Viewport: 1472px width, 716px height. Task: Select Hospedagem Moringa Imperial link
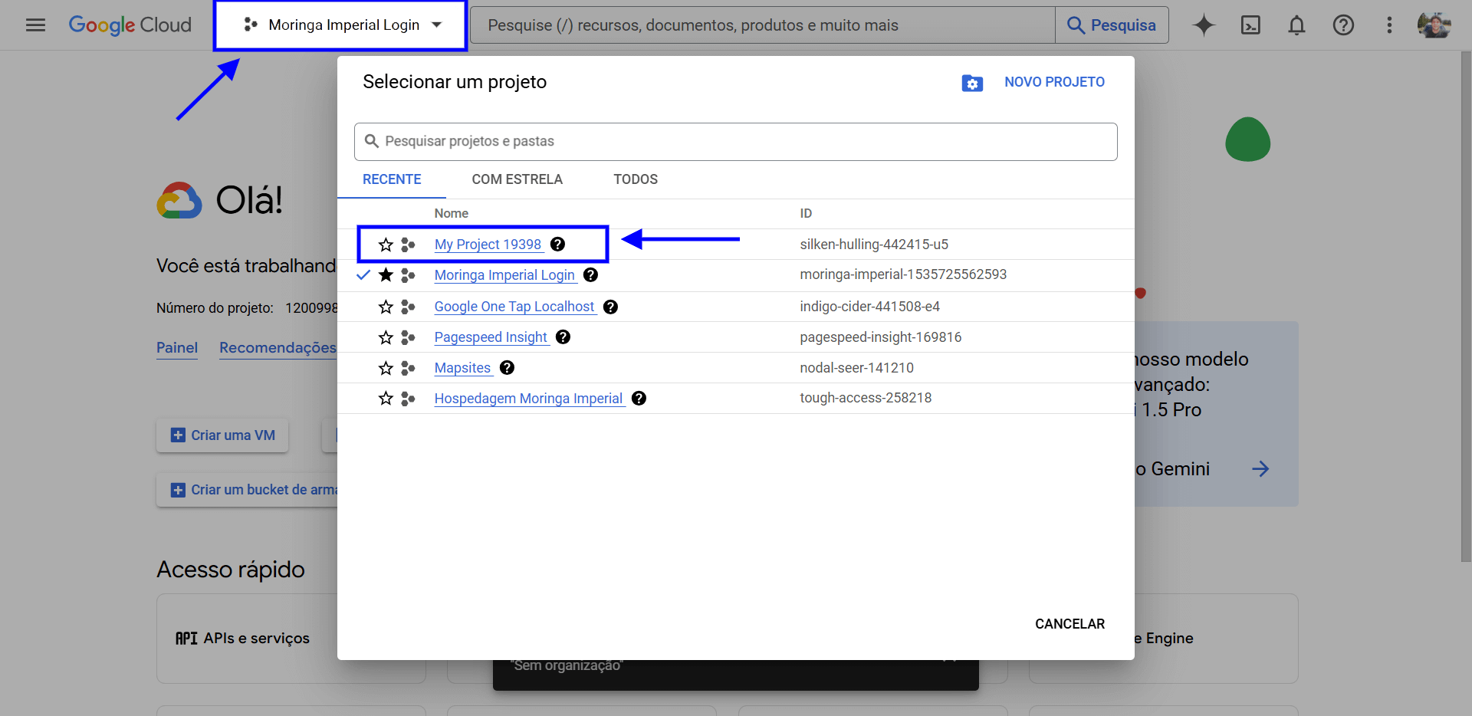pyautogui.click(x=528, y=399)
